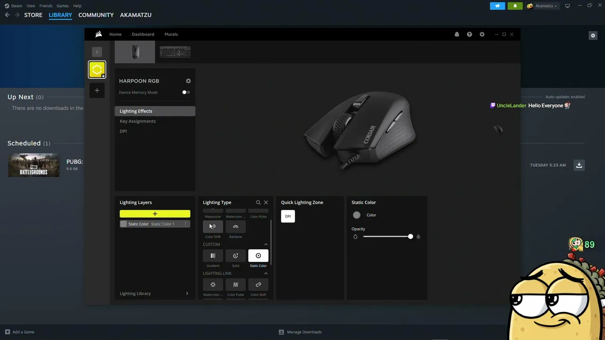The width and height of the screenshot is (605, 340).
Task: Select the Static Color 1 lighting layer
Action: pyautogui.click(x=155, y=224)
